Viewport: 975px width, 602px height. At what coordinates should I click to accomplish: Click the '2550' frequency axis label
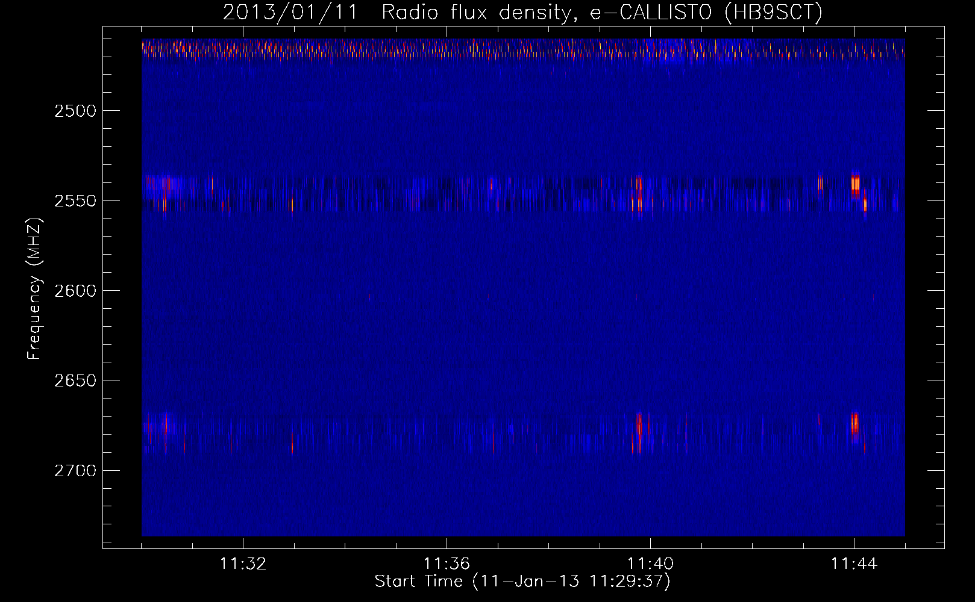[x=75, y=201]
